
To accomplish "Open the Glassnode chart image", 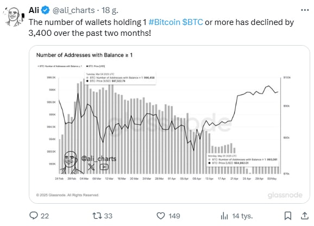I will pos(169,124).
